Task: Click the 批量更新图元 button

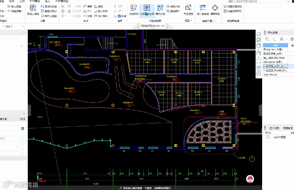Action: point(232,11)
